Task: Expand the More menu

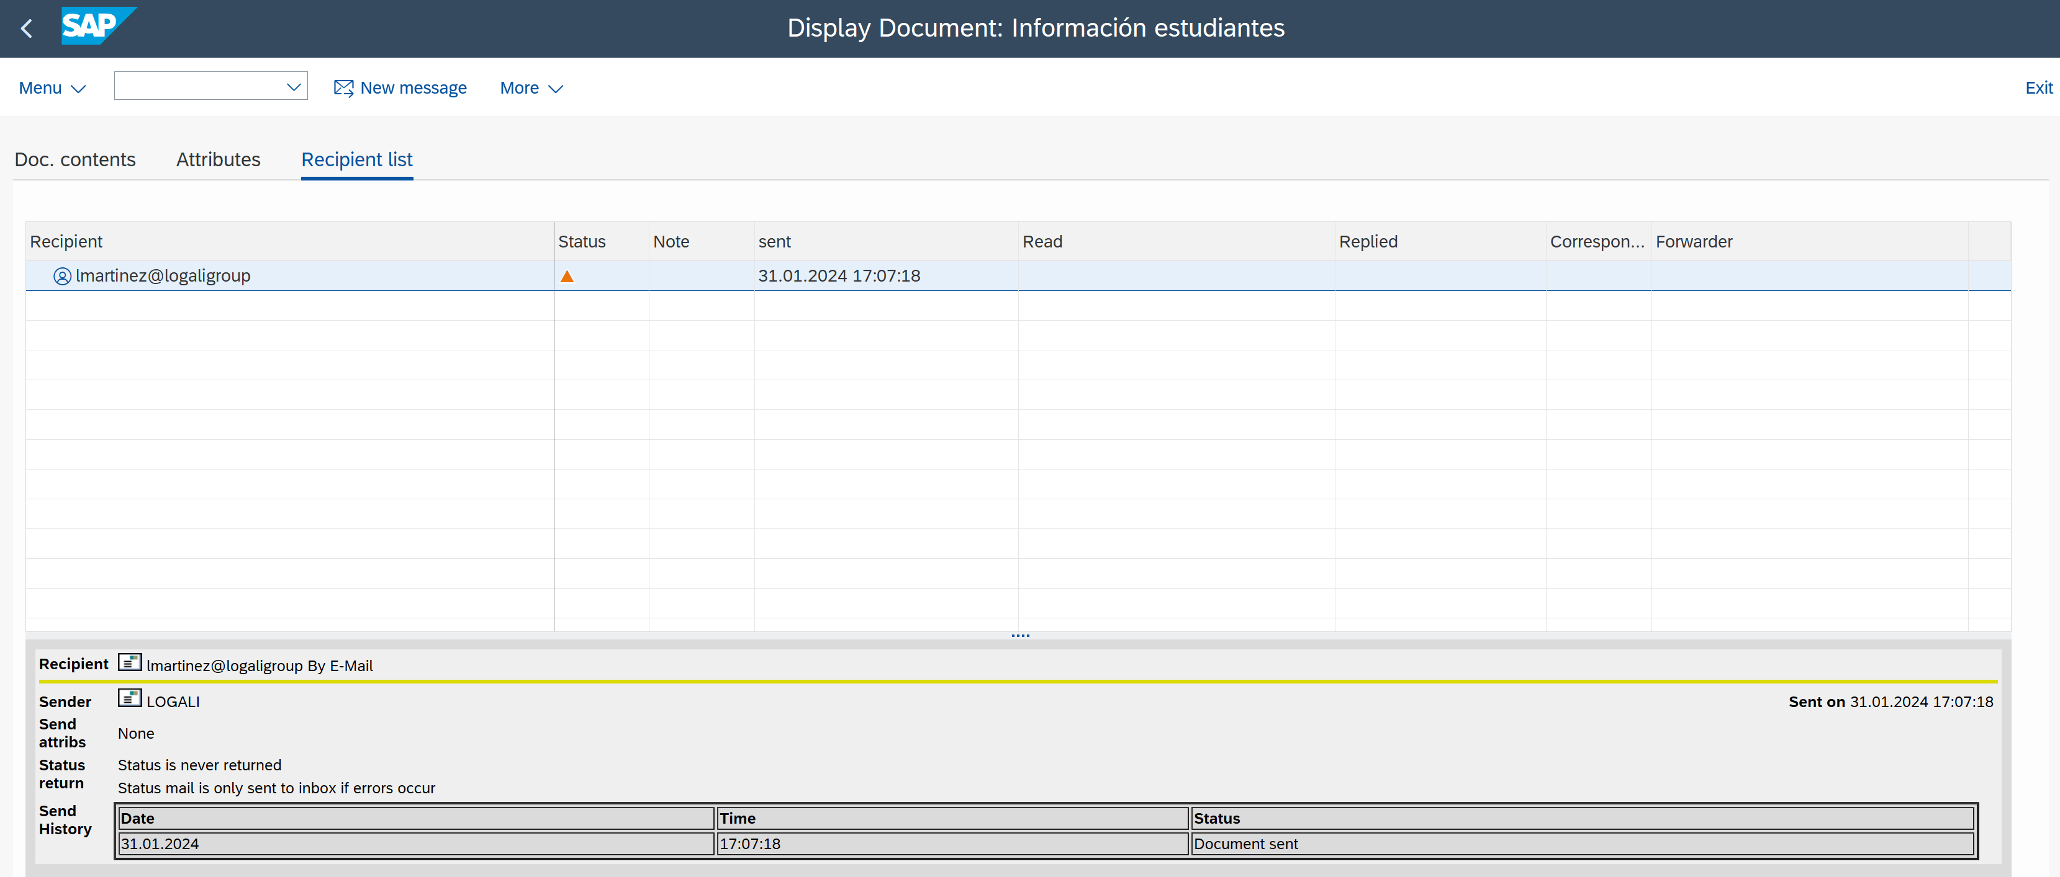Action: [531, 88]
